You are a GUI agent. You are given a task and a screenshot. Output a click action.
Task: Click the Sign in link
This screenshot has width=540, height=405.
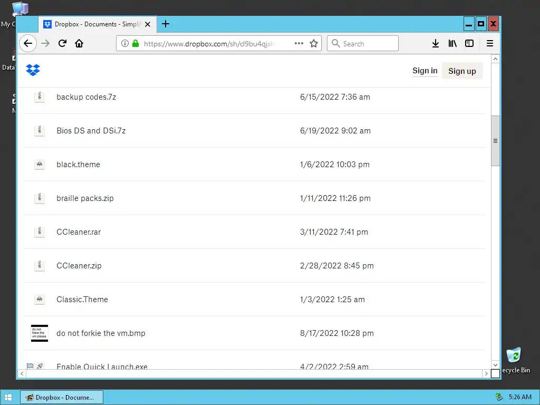(x=425, y=71)
